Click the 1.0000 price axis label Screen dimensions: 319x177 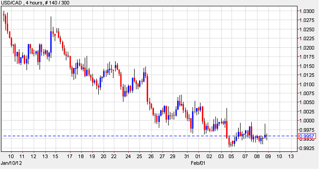(x=307, y=121)
